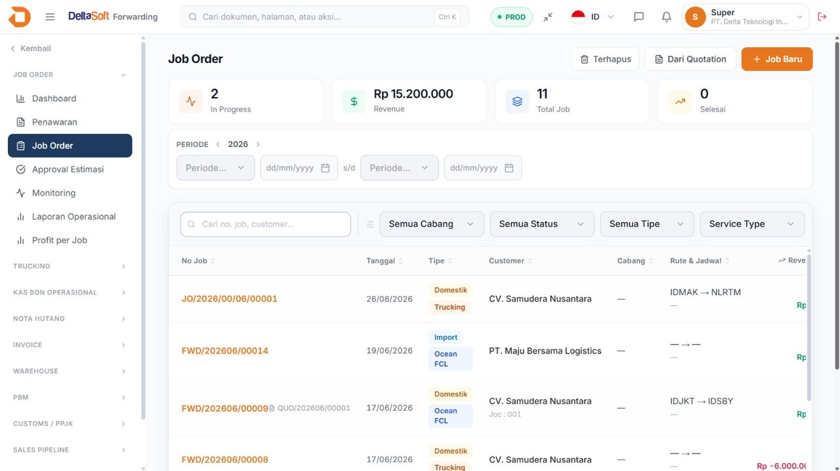Screen dimensions: 840x471
Task: Click the Dari Quotation button
Action: point(690,59)
